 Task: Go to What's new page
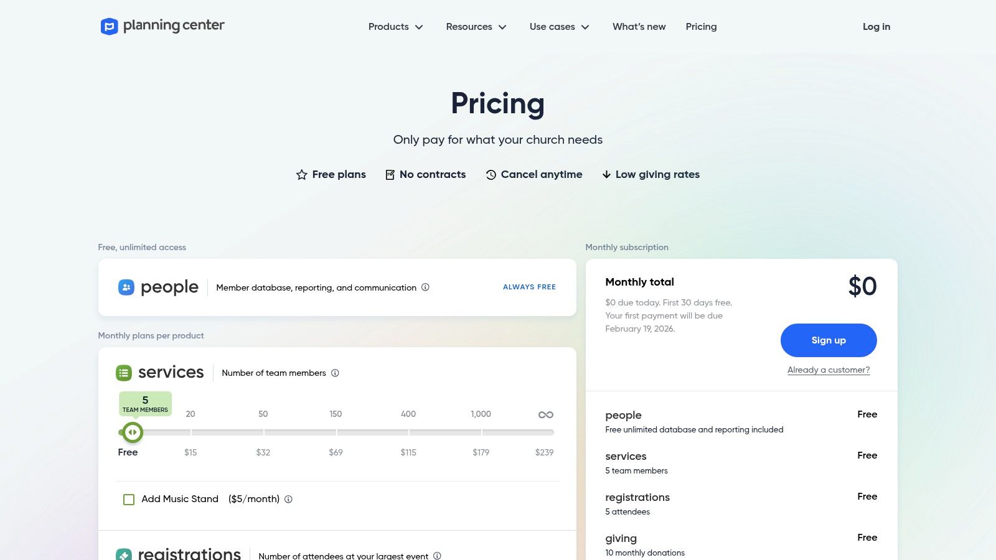(x=639, y=27)
